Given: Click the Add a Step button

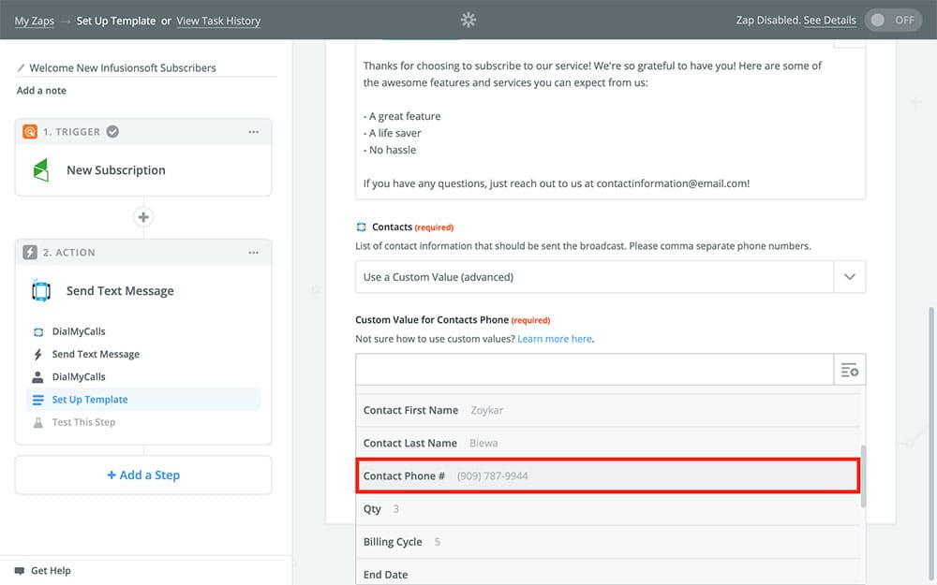Looking at the screenshot, I should (x=143, y=475).
